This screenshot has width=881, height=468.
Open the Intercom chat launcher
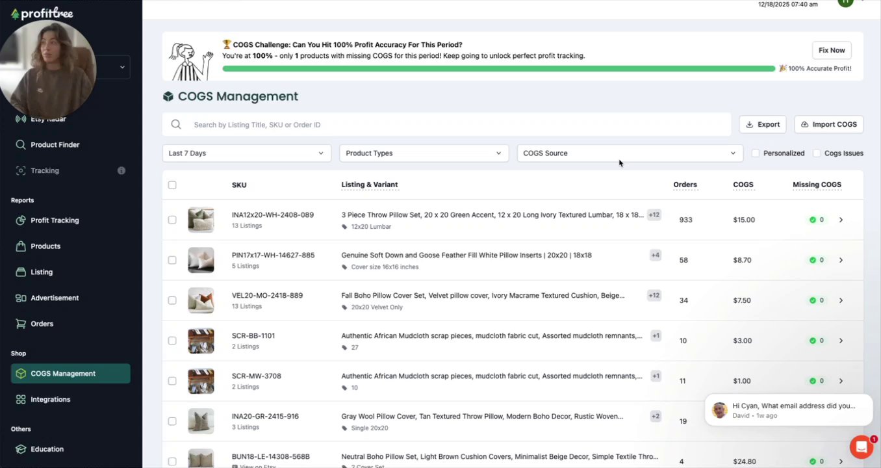[x=861, y=447]
